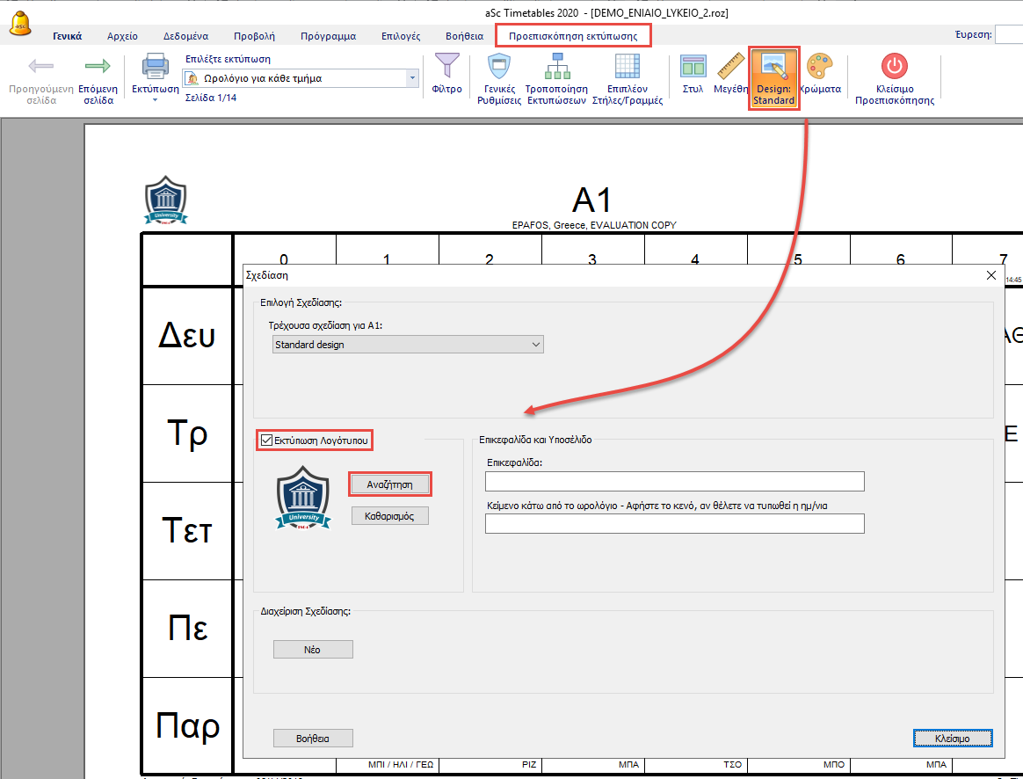
Task: Click the Φίλτρο funnel icon
Action: [447, 68]
